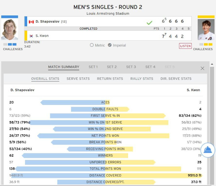Click the '58/73 (79%)' value
This screenshot has height=186, width=216.
pyautogui.click(x=20, y=122)
